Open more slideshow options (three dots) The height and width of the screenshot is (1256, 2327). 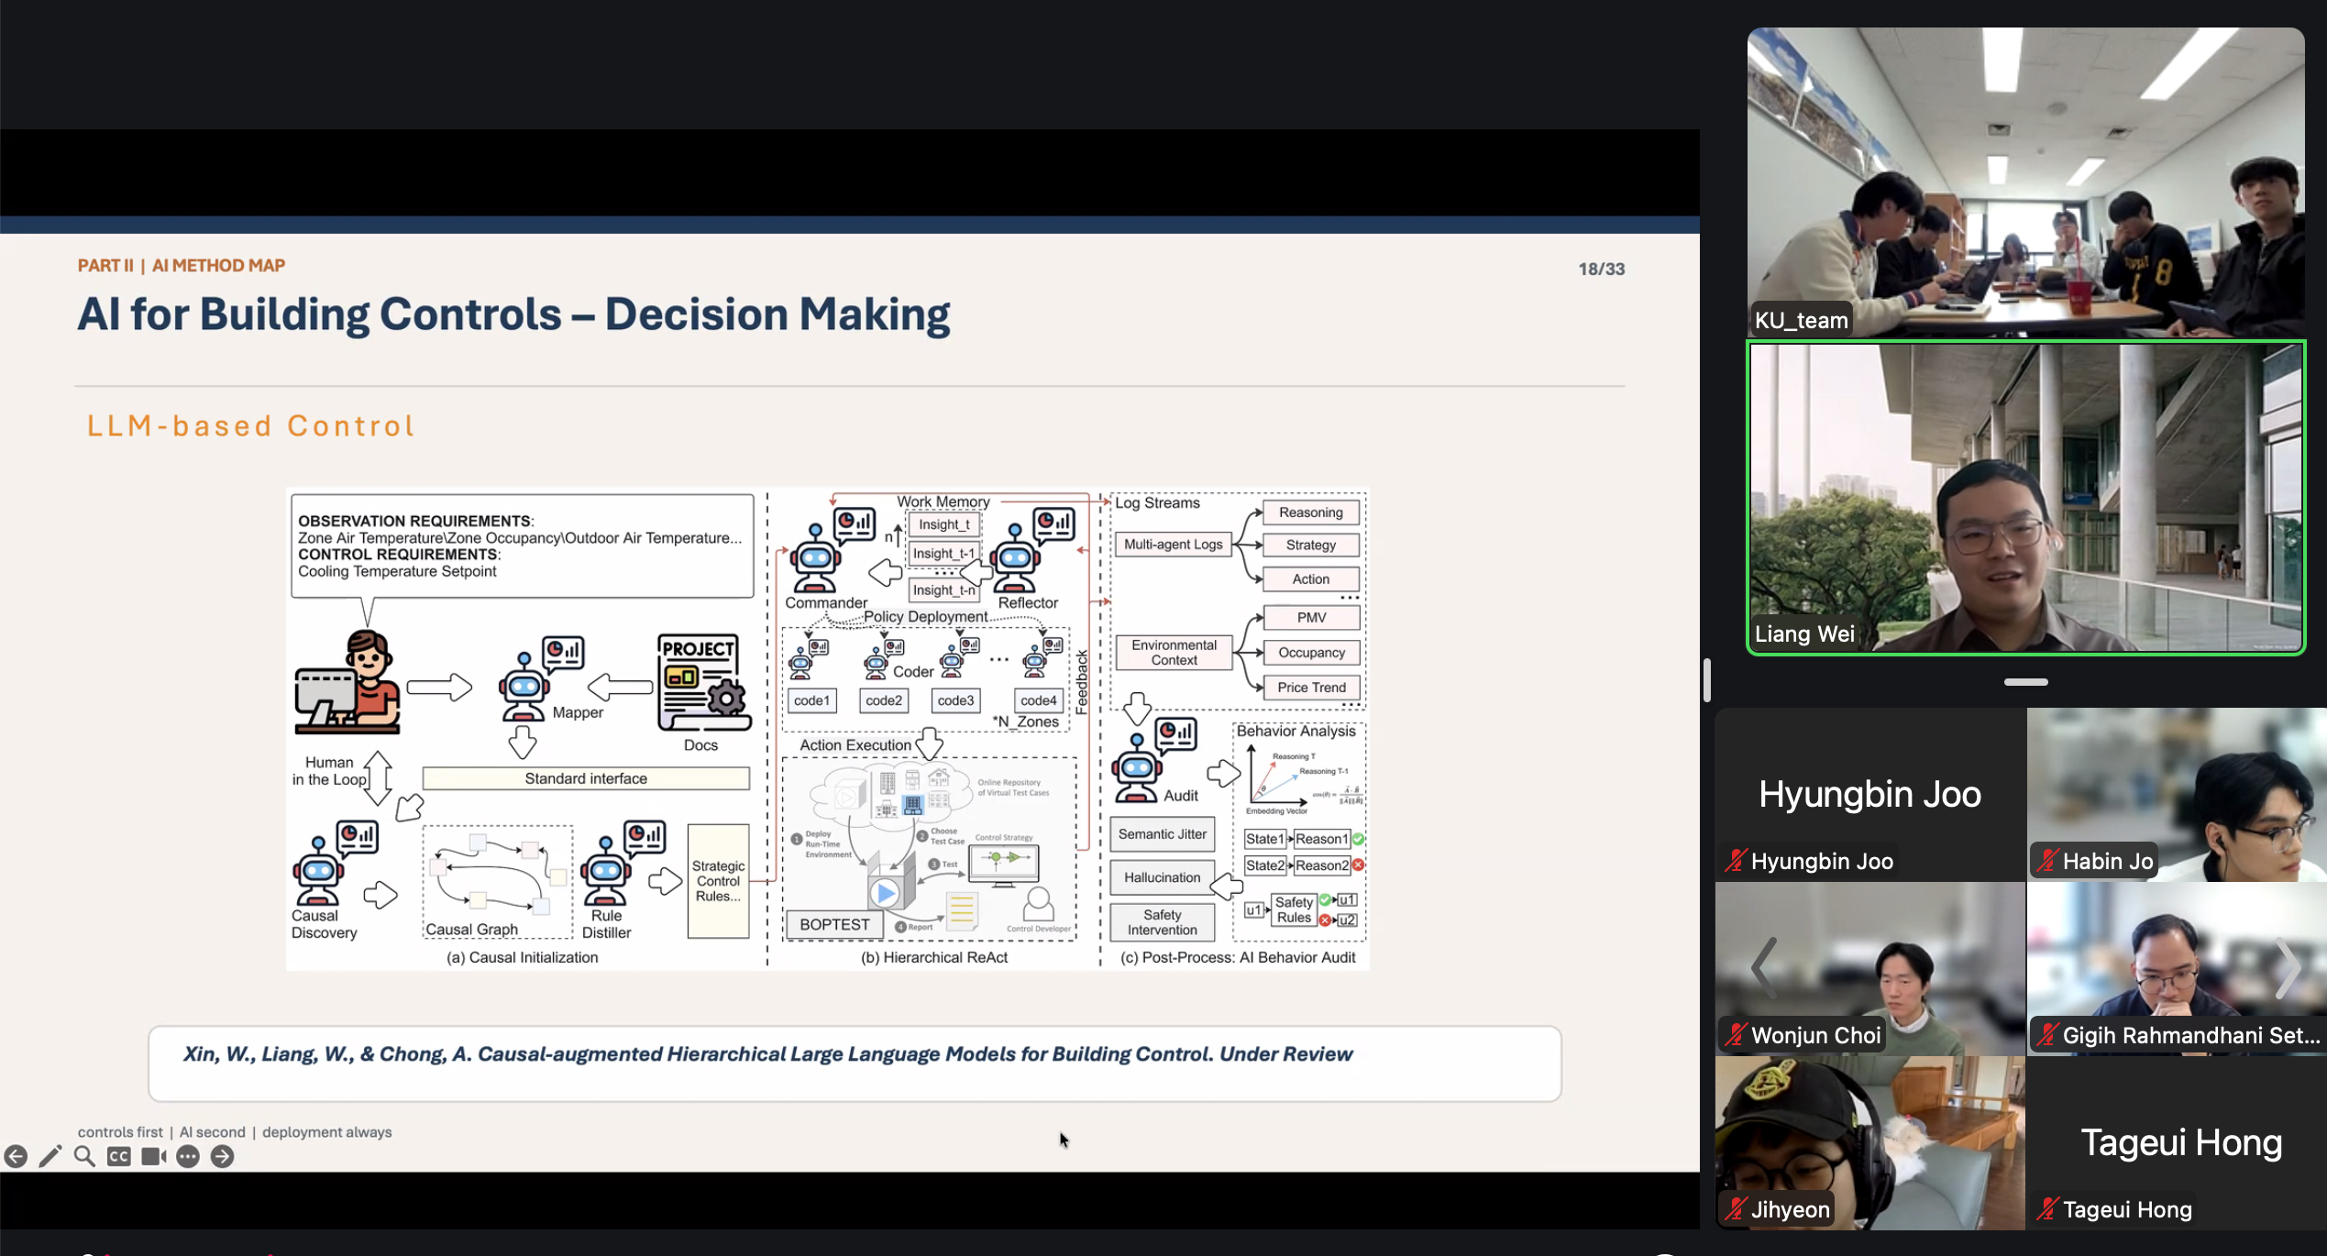[188, 1157]
